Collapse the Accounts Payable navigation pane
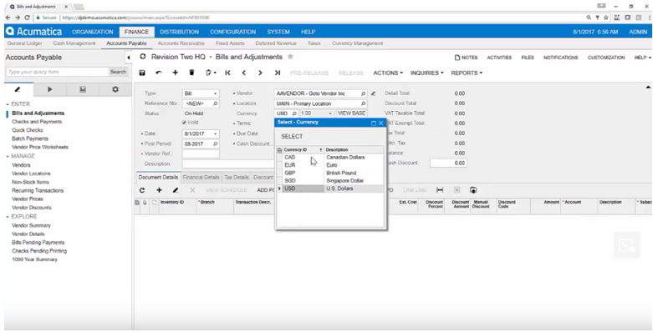653x332 pixels. point(128,58)
